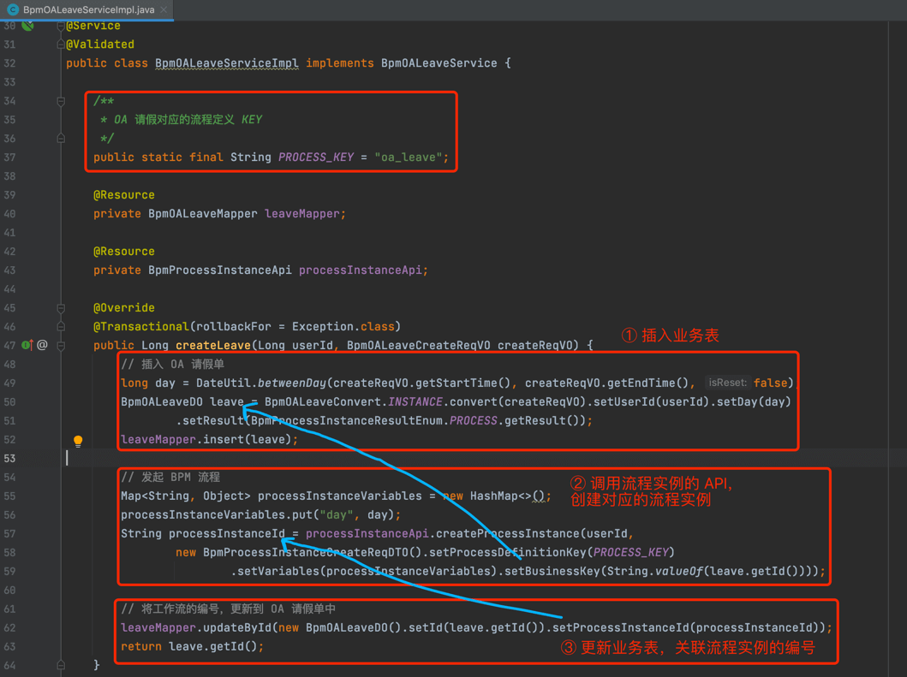Click the leaveMapper.insert call on line 52

(x=209, y=439)
